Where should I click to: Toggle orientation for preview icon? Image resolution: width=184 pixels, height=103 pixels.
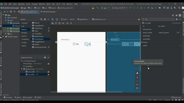pos(57,19)
